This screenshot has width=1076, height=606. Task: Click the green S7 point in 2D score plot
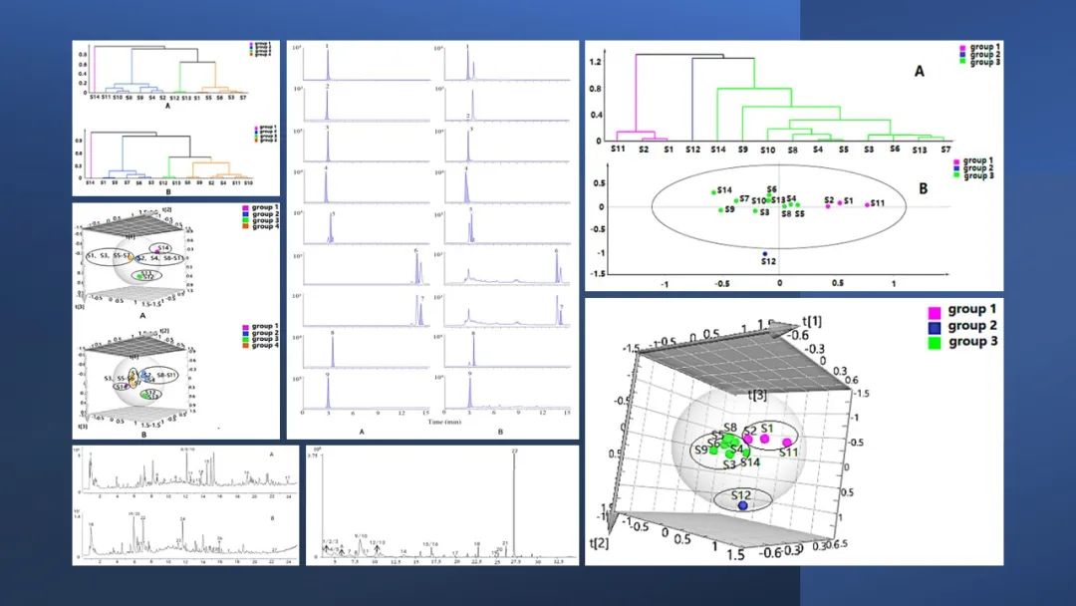click(736, 200)
